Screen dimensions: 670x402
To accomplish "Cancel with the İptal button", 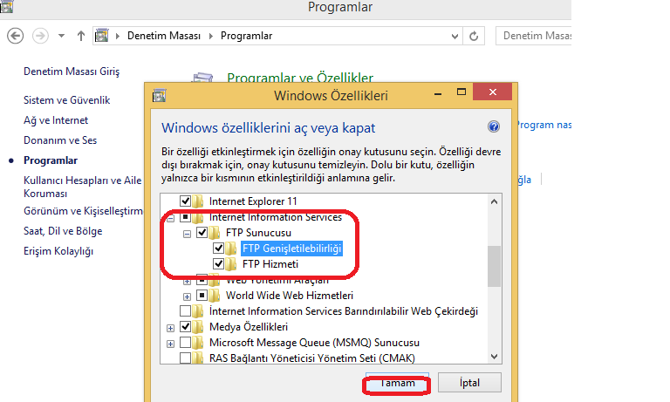I will coord(469,383).
